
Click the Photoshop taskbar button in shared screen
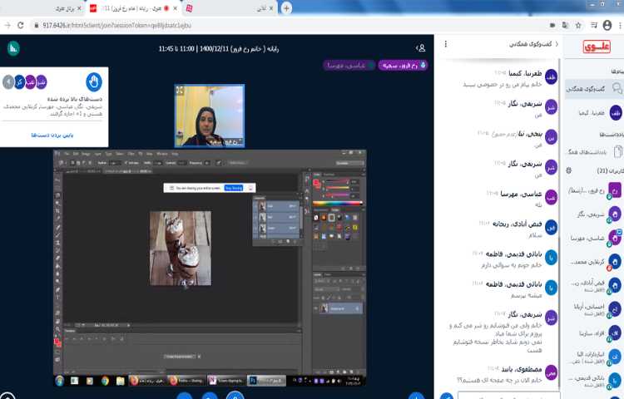tap(266, 381)
